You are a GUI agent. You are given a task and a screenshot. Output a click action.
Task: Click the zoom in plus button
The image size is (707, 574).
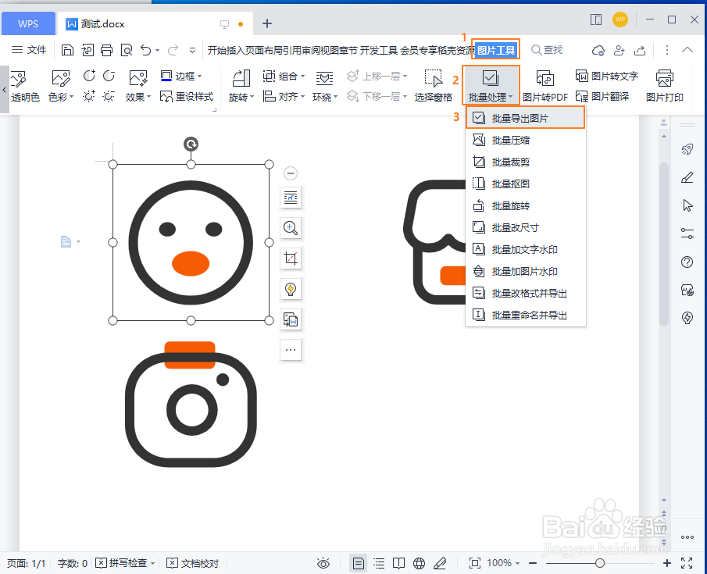667,563
